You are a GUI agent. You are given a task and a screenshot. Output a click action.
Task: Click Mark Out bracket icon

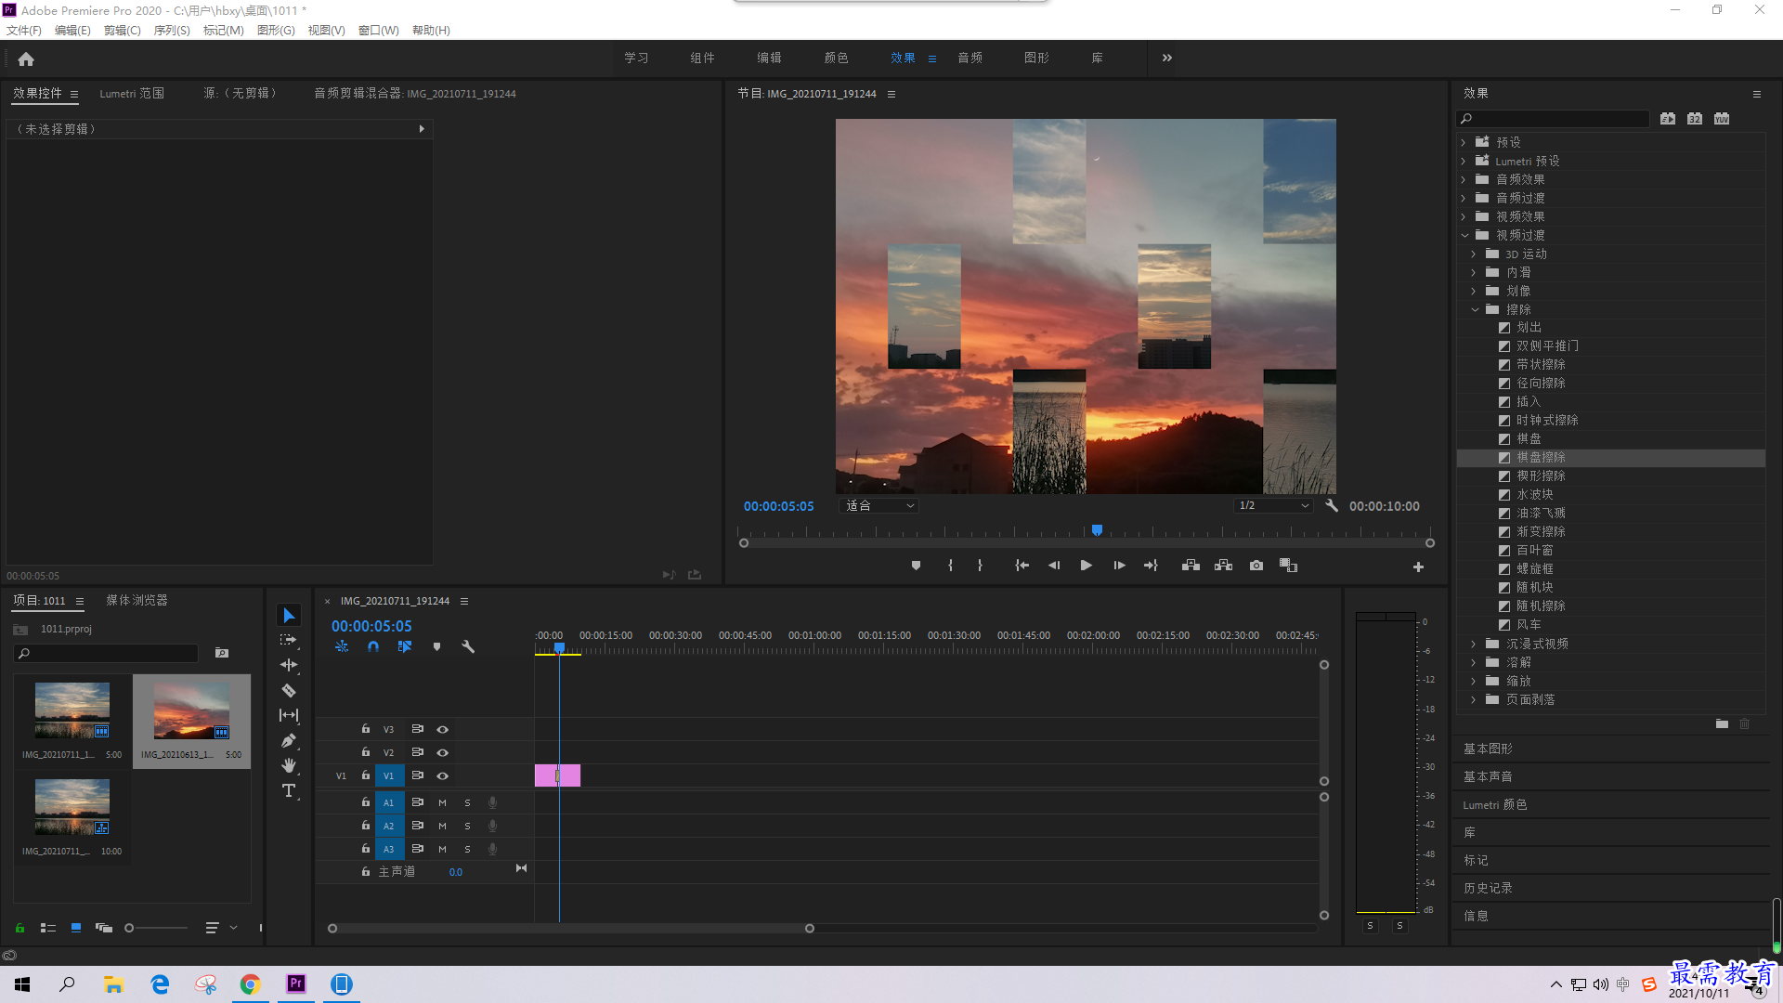click(x=980, y=566)
